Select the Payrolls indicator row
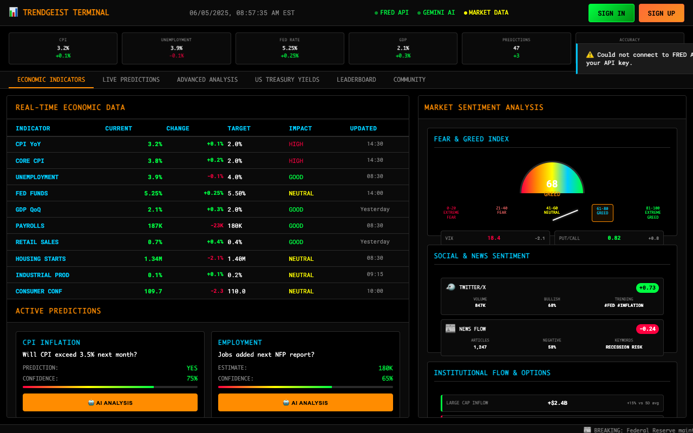Viewport: 693px width, 433px height. (x=208, y=226)
